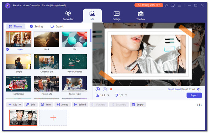The height and width of the screenshot is (133, 209).
Task: Open the hamburger menu icon
Action: click(x=179, y=5)
